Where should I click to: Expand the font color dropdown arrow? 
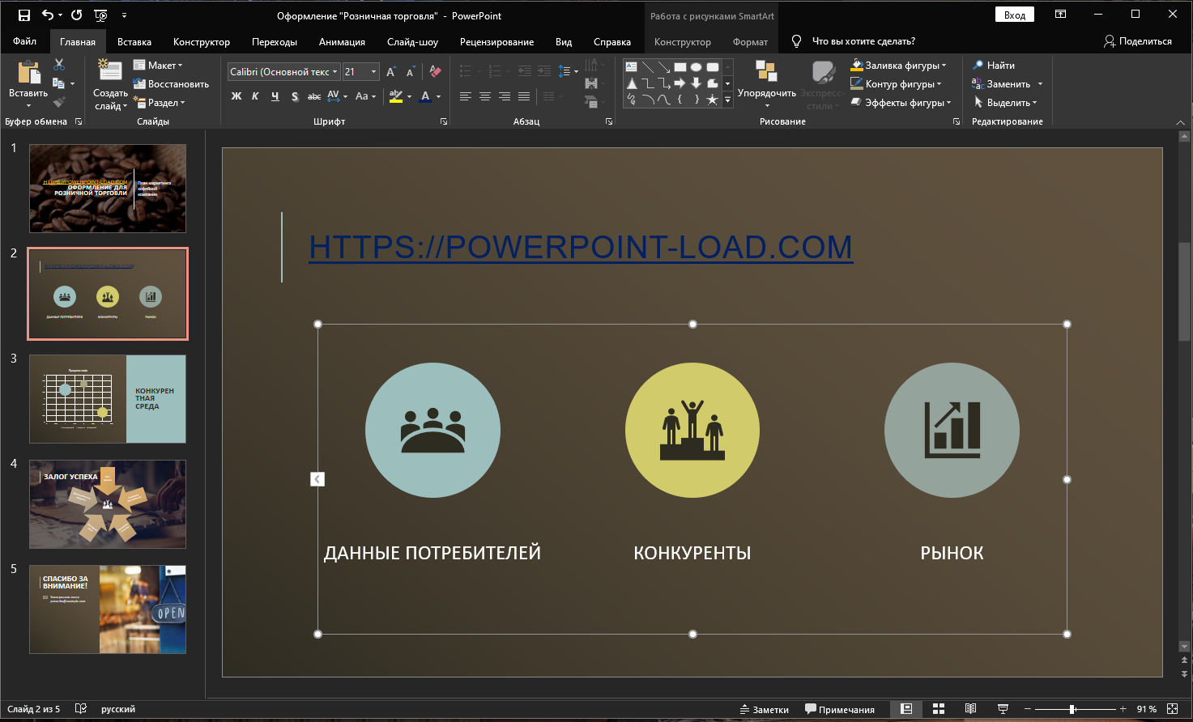439,96
